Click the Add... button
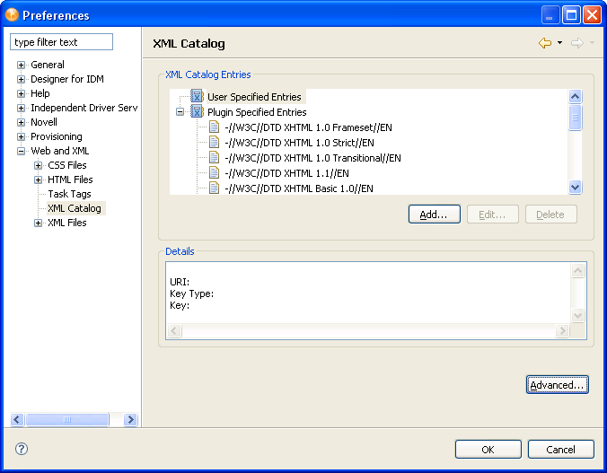Screen dimensions: 607x473 [435, 214]
